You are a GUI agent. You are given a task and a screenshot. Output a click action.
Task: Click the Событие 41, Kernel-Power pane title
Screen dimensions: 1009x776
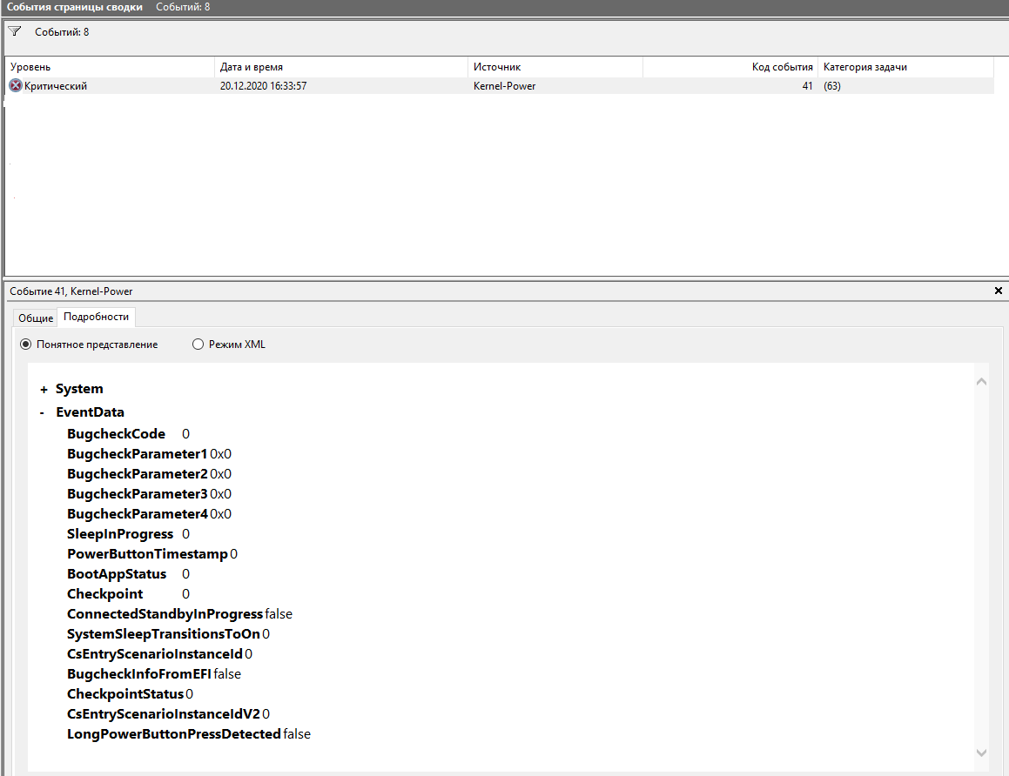(x=71, y=291)
